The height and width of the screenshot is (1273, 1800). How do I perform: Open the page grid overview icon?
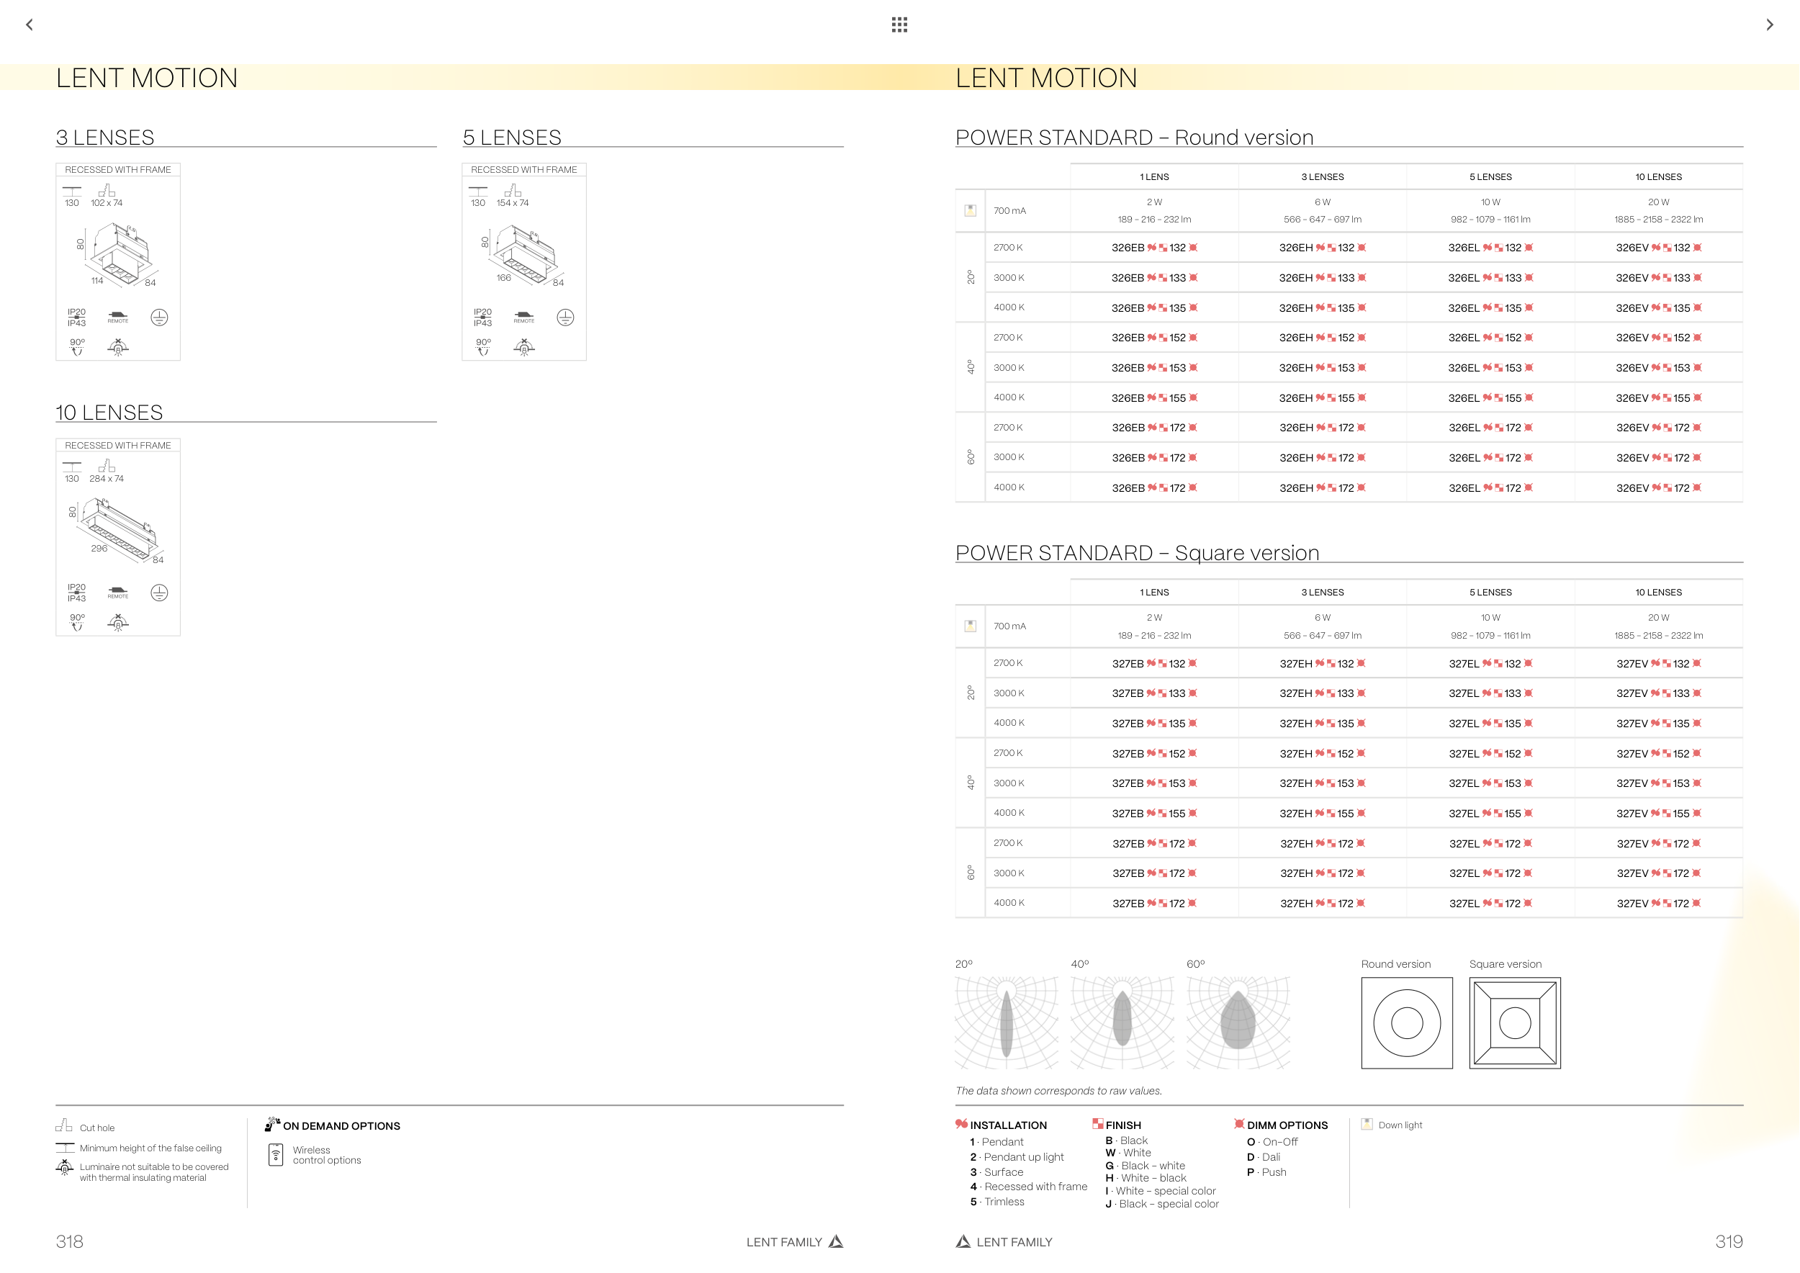pyautogui.click(x=899, y=25)
